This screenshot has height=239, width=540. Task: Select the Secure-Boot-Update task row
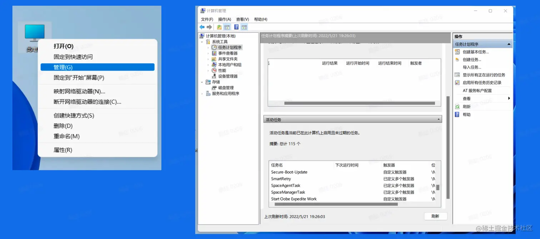point(352,172)
